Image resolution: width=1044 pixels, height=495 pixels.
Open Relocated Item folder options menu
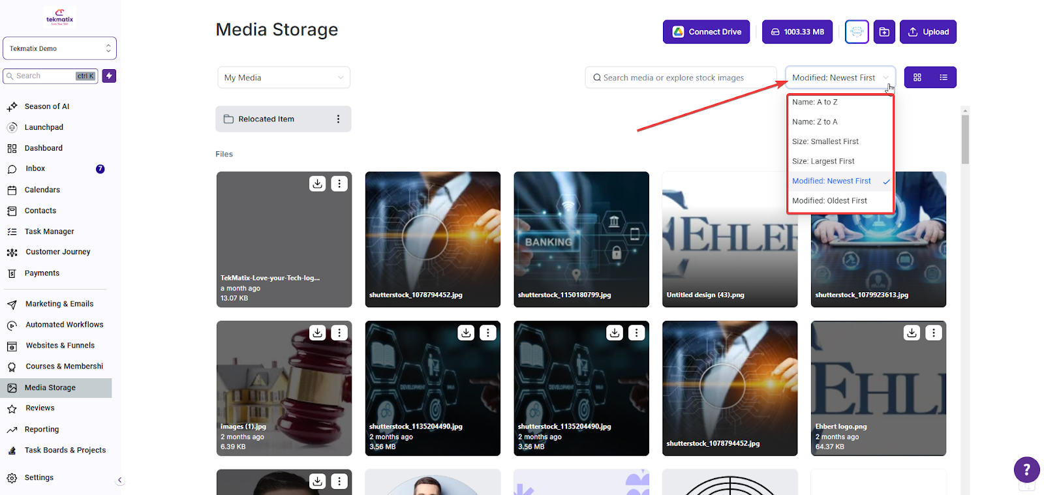click(338, 119)
